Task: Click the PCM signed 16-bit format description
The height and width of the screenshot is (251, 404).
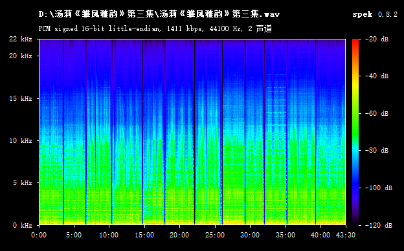Action: tap(155, 28)
